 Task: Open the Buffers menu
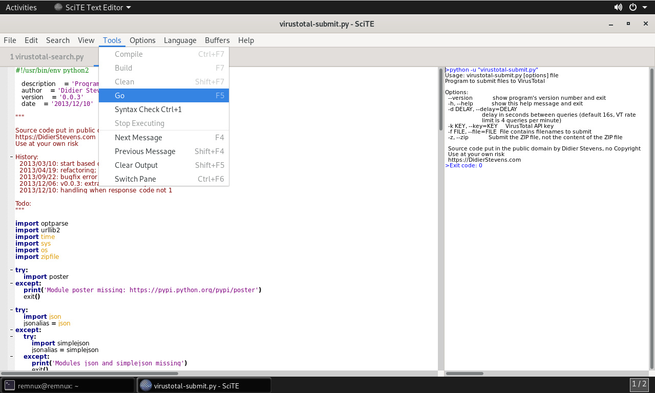pyautogui.click(x=217, y=40)
